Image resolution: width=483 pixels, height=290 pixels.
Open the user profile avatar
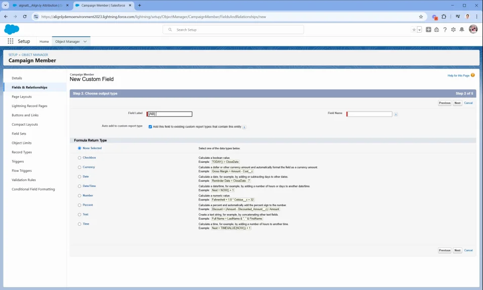coord(473,29)
